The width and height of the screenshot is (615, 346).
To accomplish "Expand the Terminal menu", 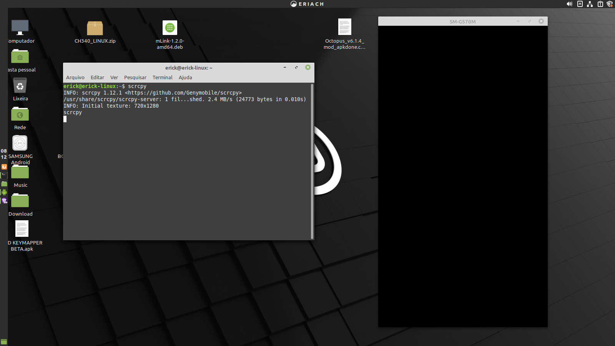I will tap(162, 77).
